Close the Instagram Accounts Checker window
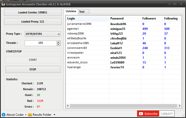186x118 pixels. 181,4
